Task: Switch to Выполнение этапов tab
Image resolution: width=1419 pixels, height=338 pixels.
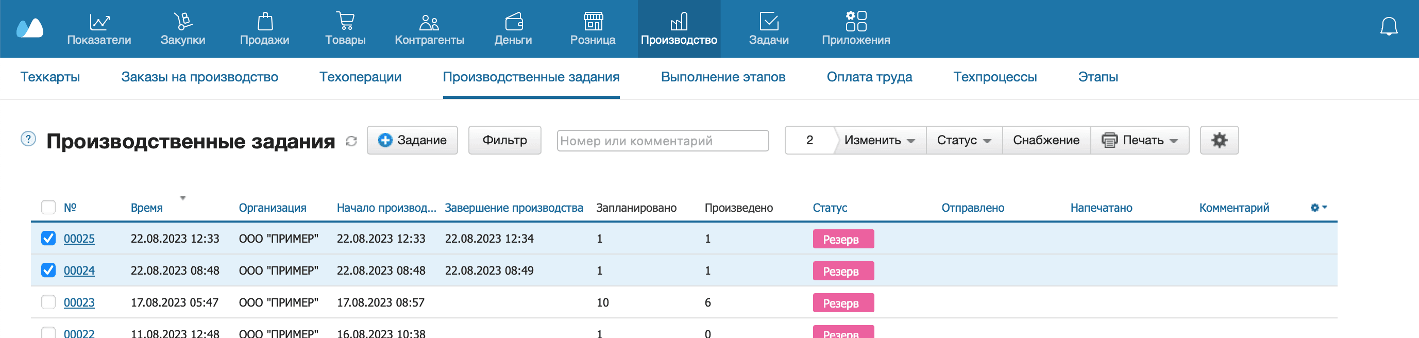Action: [723, 77]
